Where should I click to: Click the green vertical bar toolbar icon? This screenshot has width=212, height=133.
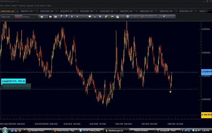(x=85, y=17)
